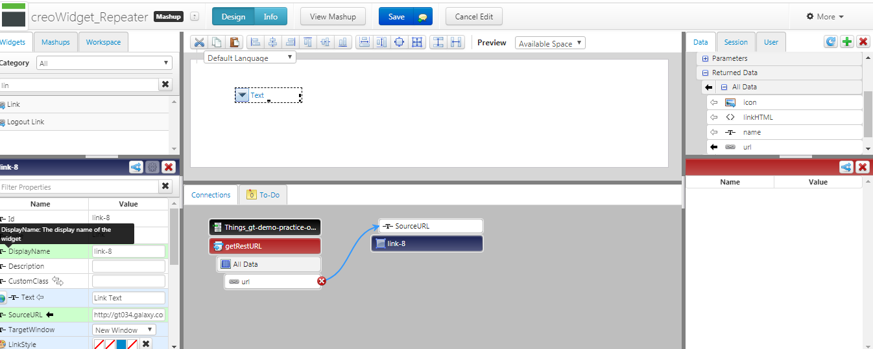This screenshot has width=873, height=349.
Task: Click the Paste clipboard icon
Action: (x=234, y=43)
